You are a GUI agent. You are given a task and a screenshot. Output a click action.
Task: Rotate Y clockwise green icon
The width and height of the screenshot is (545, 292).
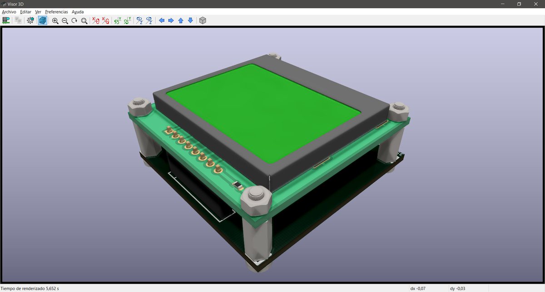[118, 20]
